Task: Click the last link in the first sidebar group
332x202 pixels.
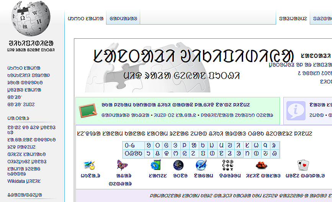Action: point(21,104)
